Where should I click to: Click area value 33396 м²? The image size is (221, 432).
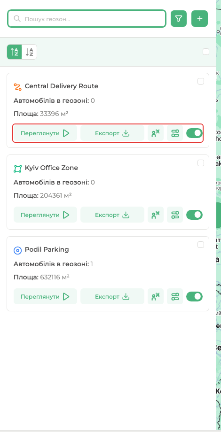pos(54,114)
